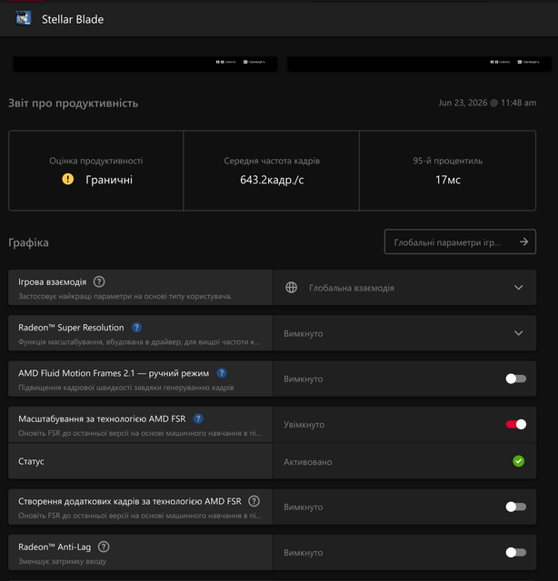The image size is (558, 581).
Task: Expand Radeon Super Resolution Вимкнуто dropdown
Action: [x=404, y=333]
